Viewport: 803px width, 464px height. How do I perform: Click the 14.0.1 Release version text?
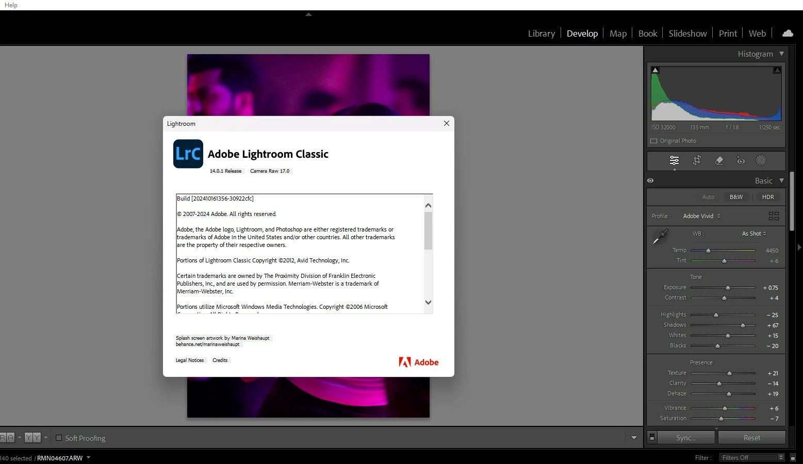coord(225,171)
